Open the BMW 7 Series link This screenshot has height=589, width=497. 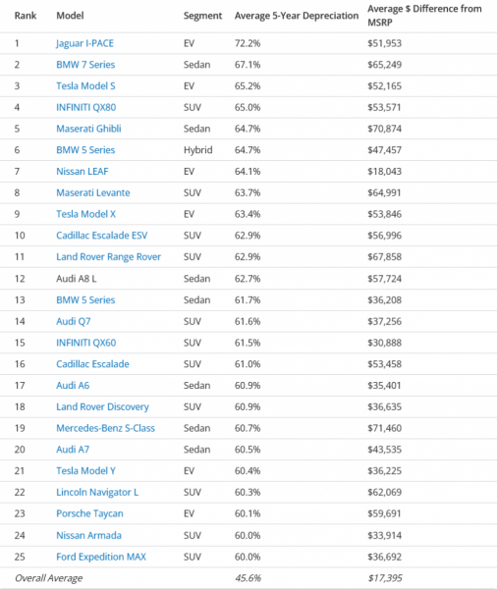[85, 65]
